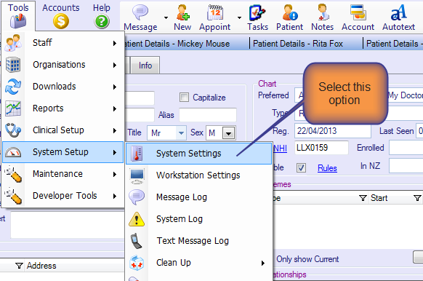Screen dimensions: 423x281
Task: Toggle the Capitalize checkbox
Action: click(185, 98)
